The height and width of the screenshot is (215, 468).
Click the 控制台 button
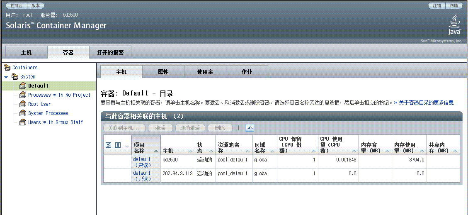pos(17,6)
